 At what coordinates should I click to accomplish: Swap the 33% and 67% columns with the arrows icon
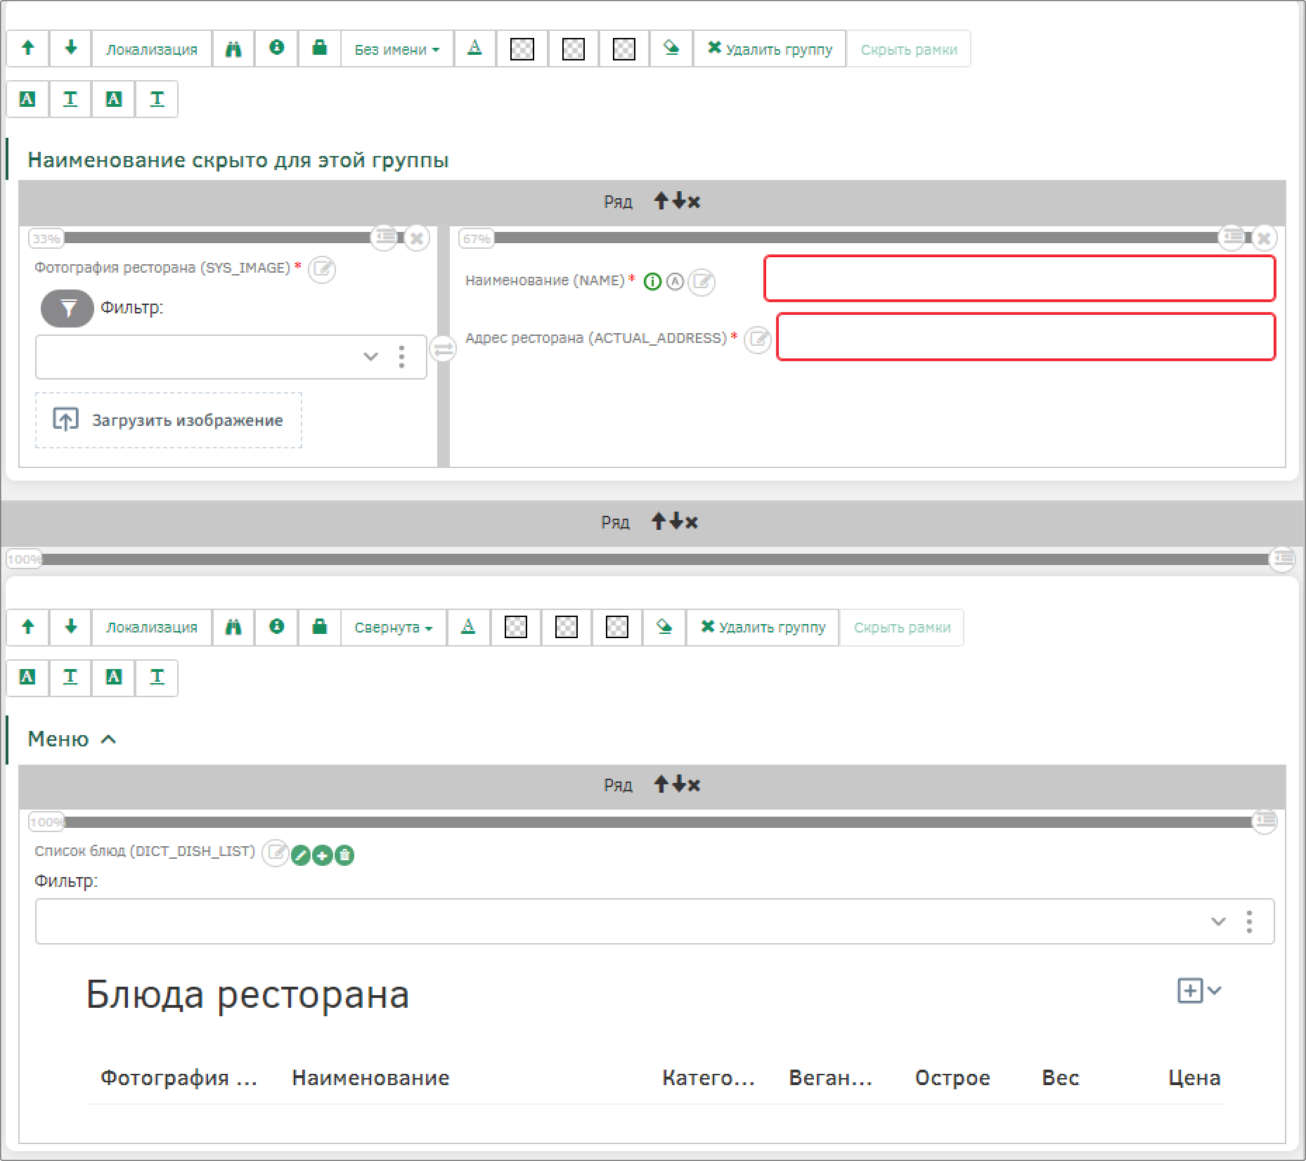[443, 349]
